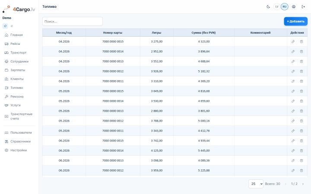311x194 pixels.
Task: Open Транспорт in the sidebar
Action: click(19, 53)
